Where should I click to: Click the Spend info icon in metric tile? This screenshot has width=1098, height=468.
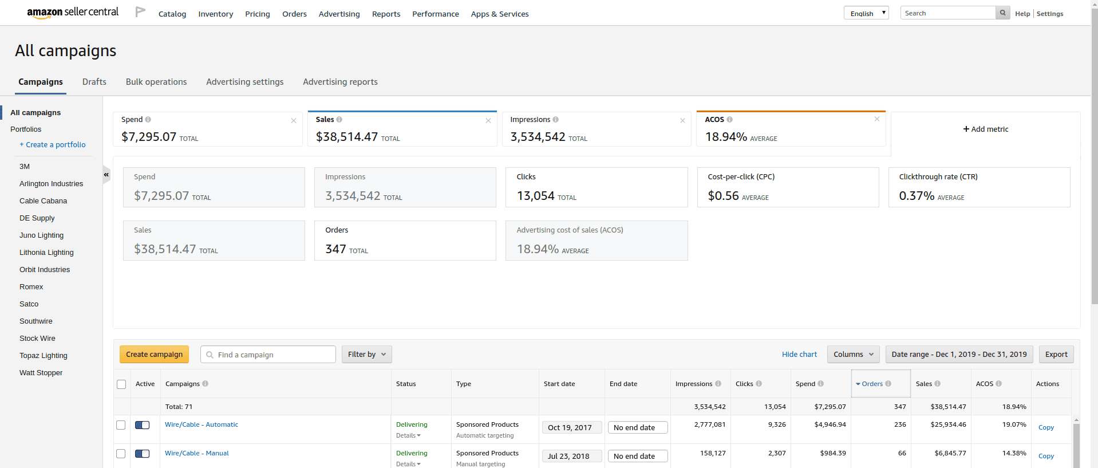[x=148, y=119]
